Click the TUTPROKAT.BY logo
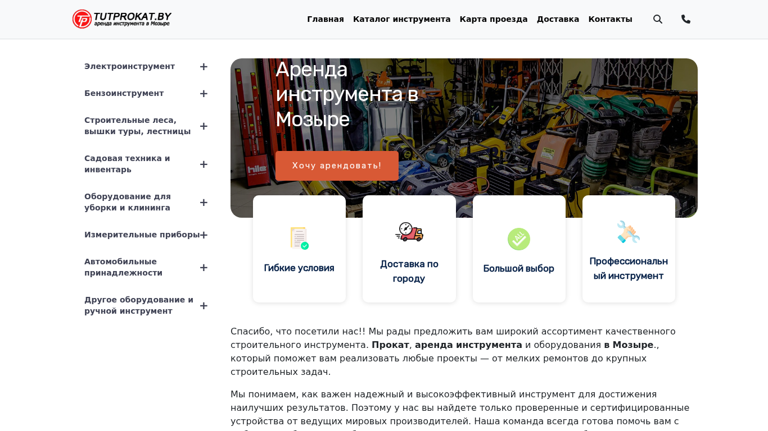Image resolution: width=768 pixels, height=431 pixels. (x=122, y=19)
